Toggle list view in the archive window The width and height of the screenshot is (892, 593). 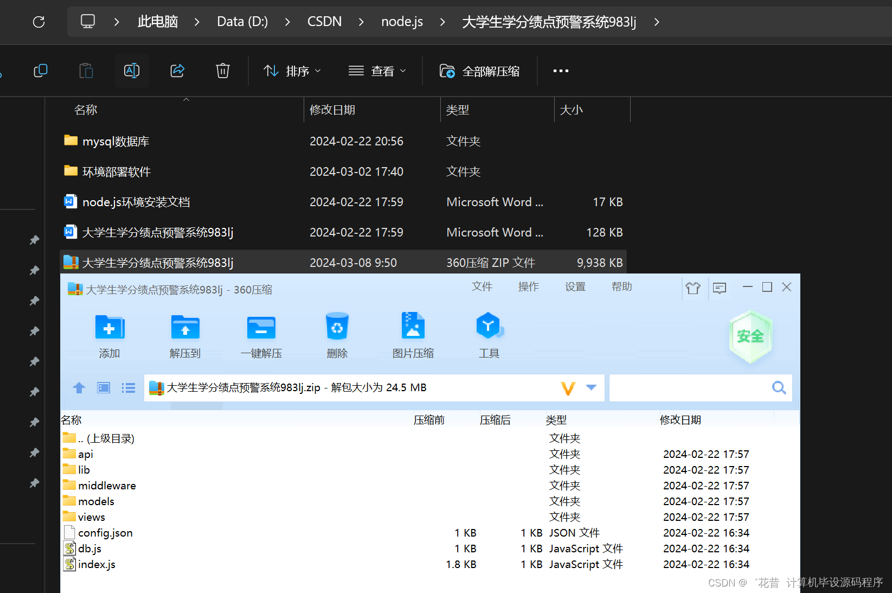coord(128,387)
